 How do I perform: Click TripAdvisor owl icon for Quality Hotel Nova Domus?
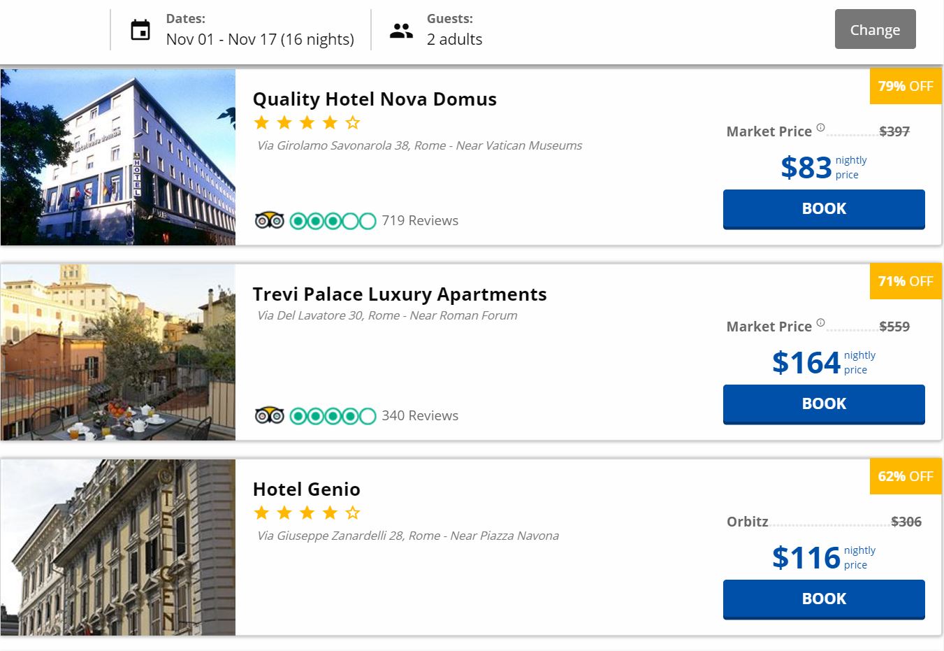coord(269,221)
